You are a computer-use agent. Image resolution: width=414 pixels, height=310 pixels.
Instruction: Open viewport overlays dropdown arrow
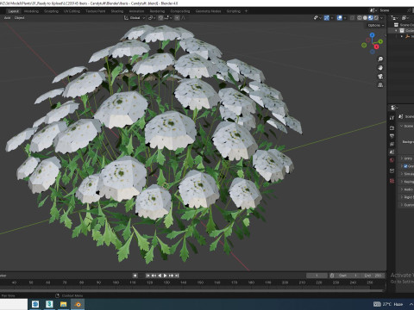coord(345,18)
